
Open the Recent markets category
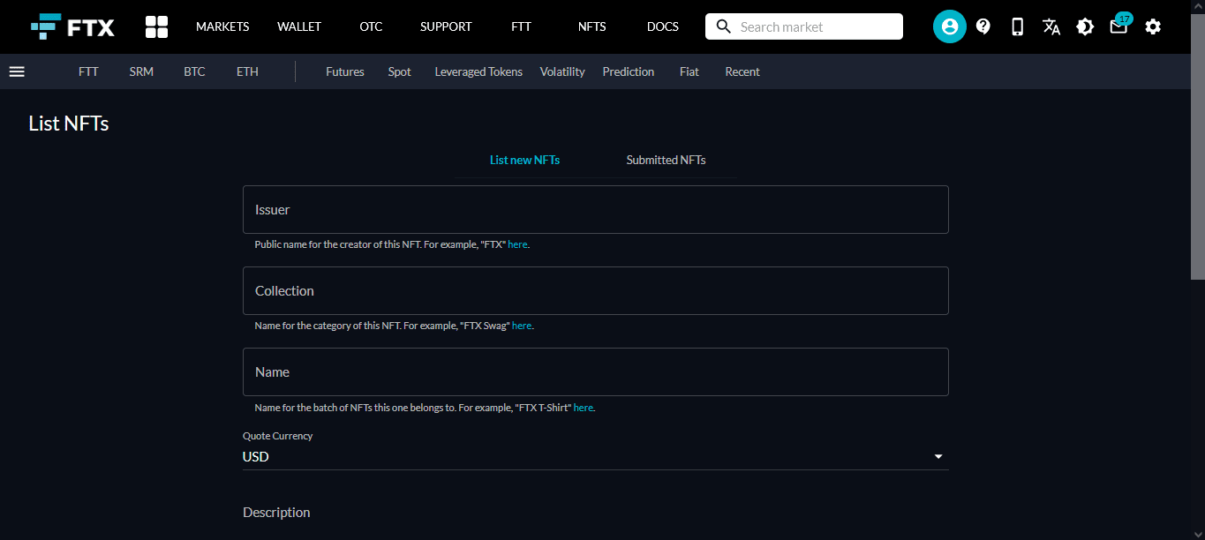(742, 71)
